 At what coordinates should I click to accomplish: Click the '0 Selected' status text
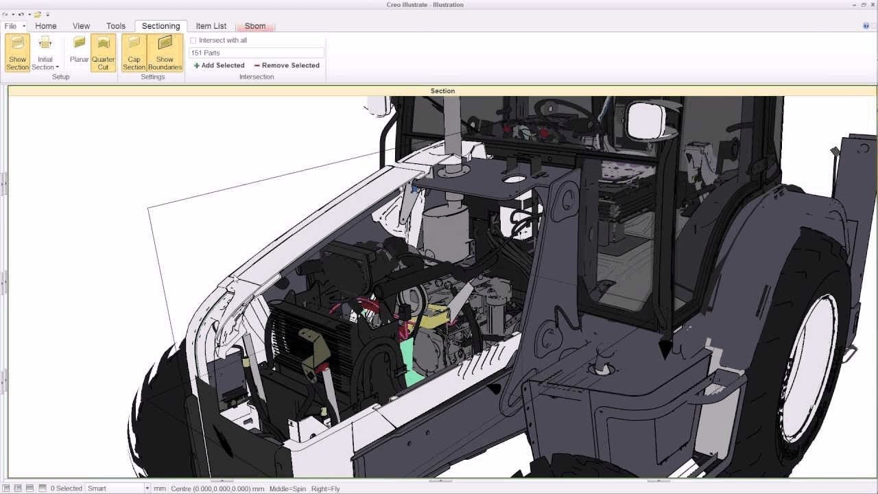click(67, 489)
